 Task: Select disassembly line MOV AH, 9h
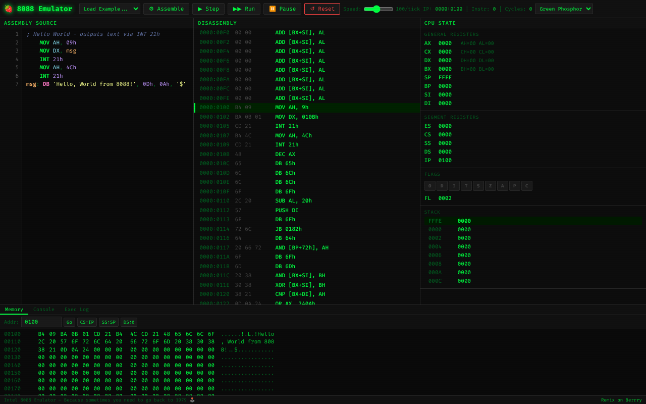[x=307, y=108]
